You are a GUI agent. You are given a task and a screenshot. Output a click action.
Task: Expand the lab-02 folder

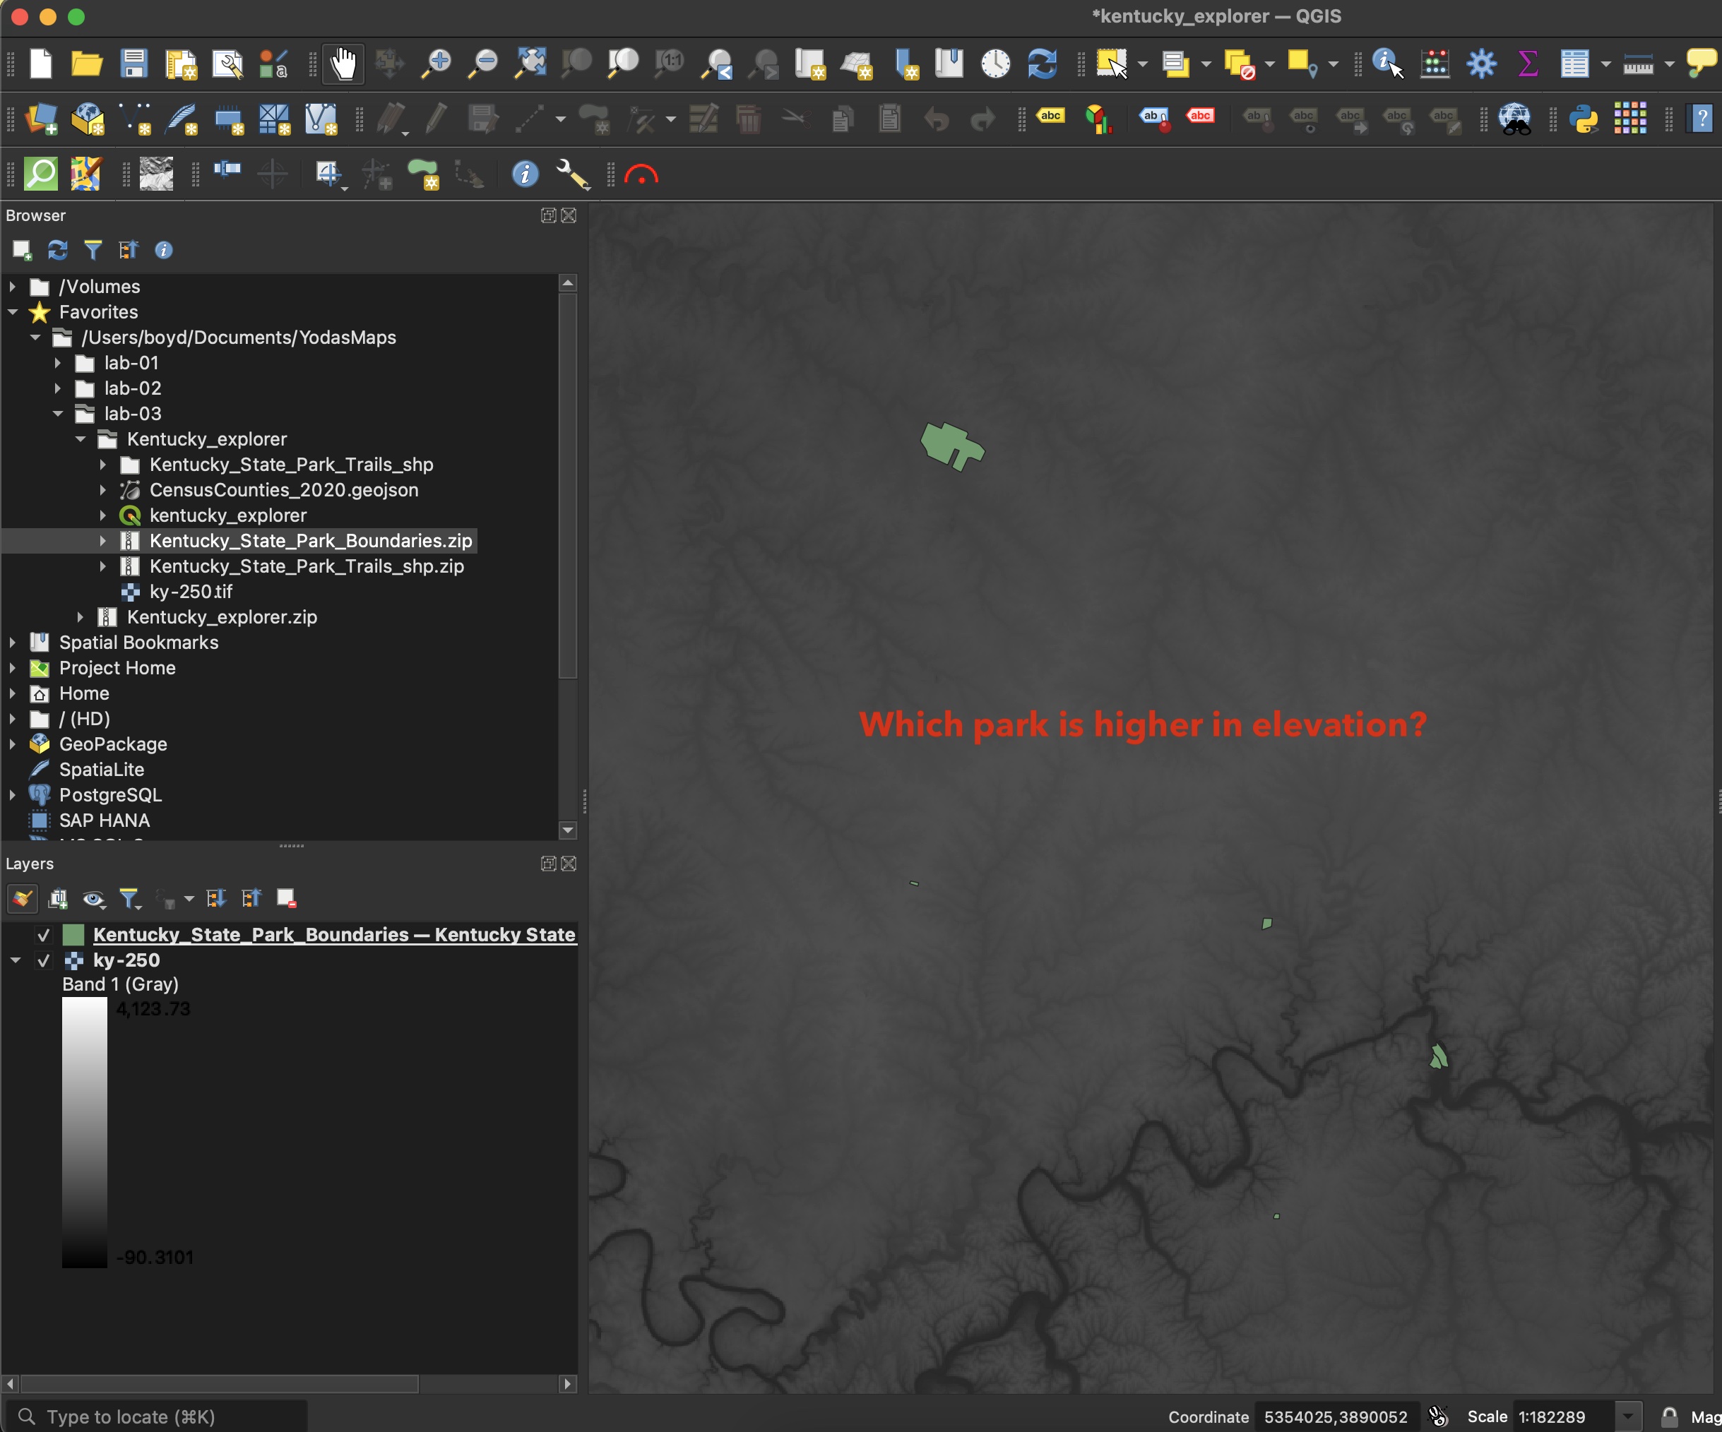tap(58, 388)
